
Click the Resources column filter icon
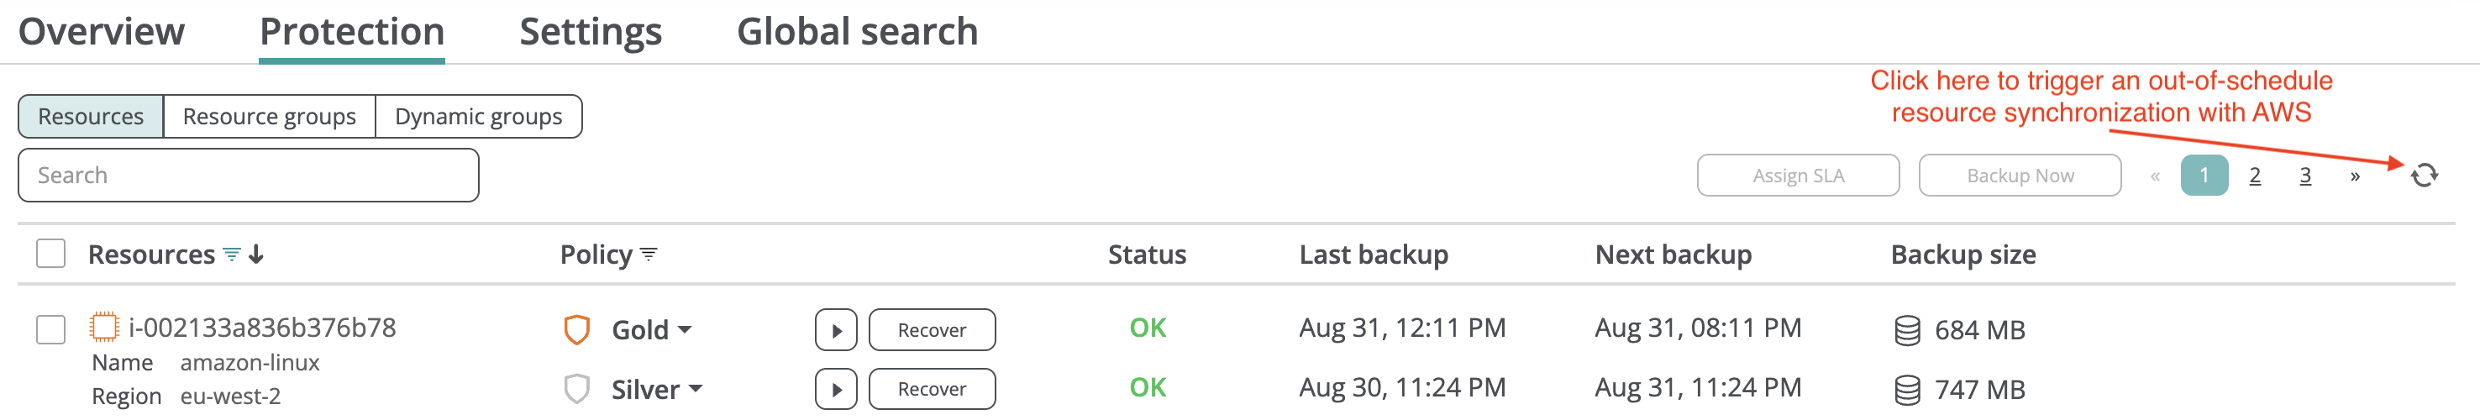pos(232,255)
